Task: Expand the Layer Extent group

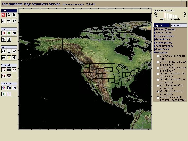Action: click(x=155, y=33)
